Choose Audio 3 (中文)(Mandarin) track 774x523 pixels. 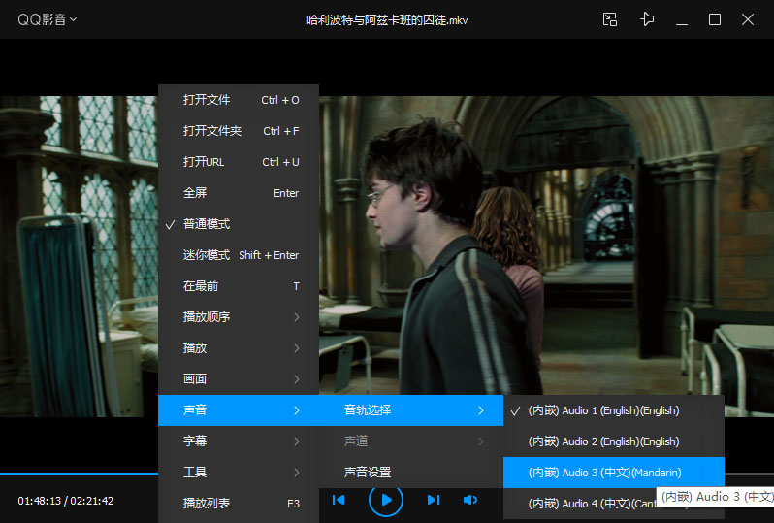click(604, 473)
